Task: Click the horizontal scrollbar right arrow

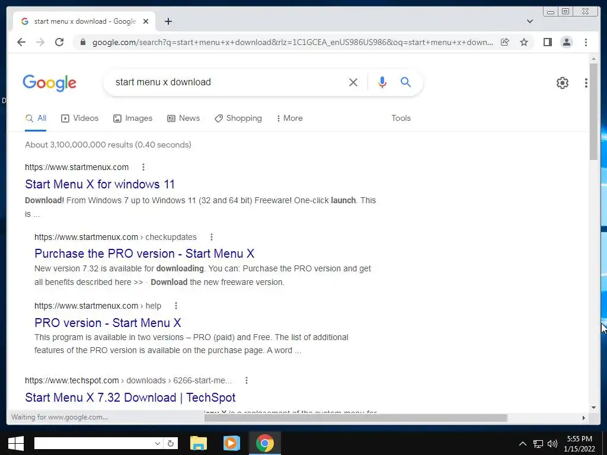Action: [x=584, y=418]
